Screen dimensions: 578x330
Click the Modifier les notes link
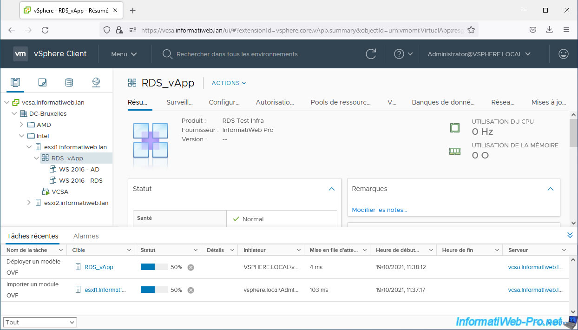[x=379, y=210]
